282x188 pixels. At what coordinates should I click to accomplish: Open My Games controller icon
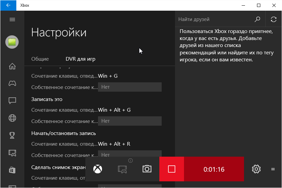[x=12, y=83]
